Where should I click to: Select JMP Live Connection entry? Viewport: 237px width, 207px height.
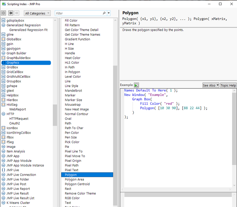point(21,175)
